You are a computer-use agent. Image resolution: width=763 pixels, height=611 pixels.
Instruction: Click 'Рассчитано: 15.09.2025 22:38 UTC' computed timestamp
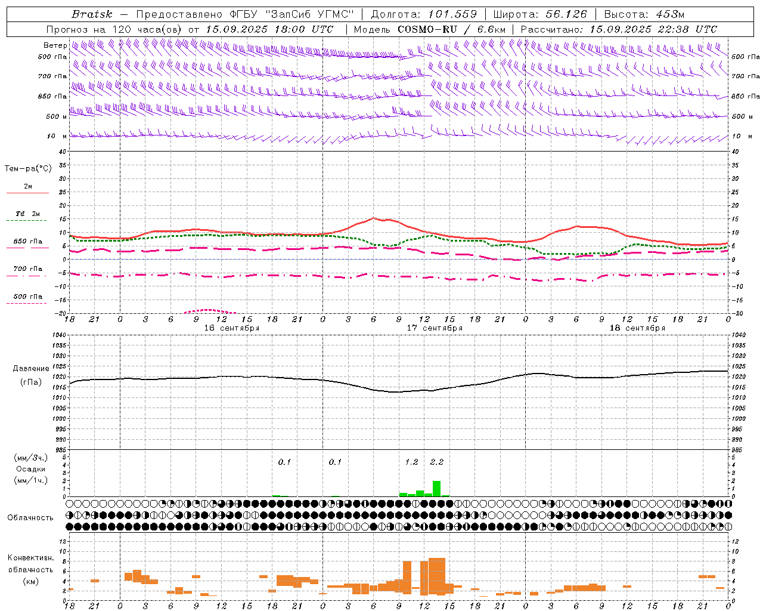[x=619, y=29]
